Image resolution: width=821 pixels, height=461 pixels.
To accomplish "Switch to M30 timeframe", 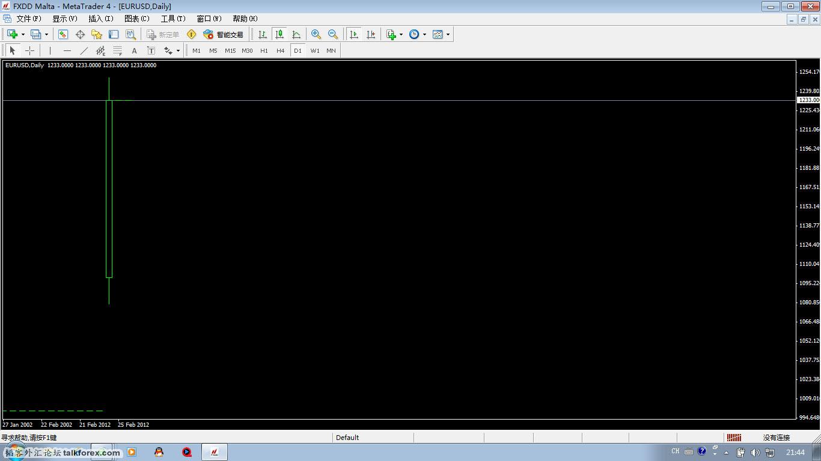I will pyautogui.click(x=247, y=50).
